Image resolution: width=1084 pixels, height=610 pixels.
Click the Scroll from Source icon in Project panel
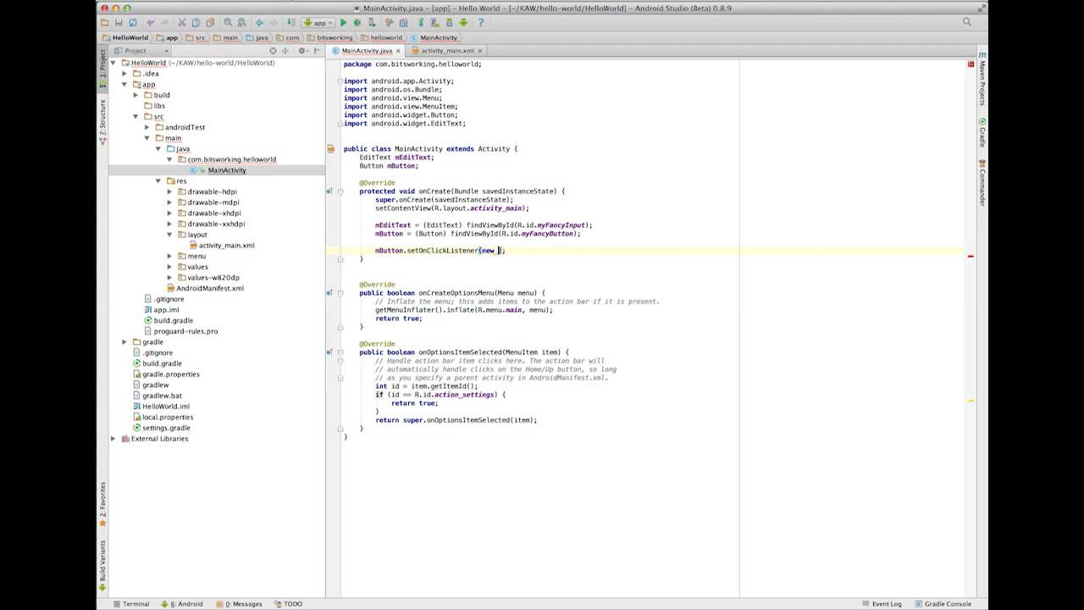pyautogui.click(x=273, y=51)
